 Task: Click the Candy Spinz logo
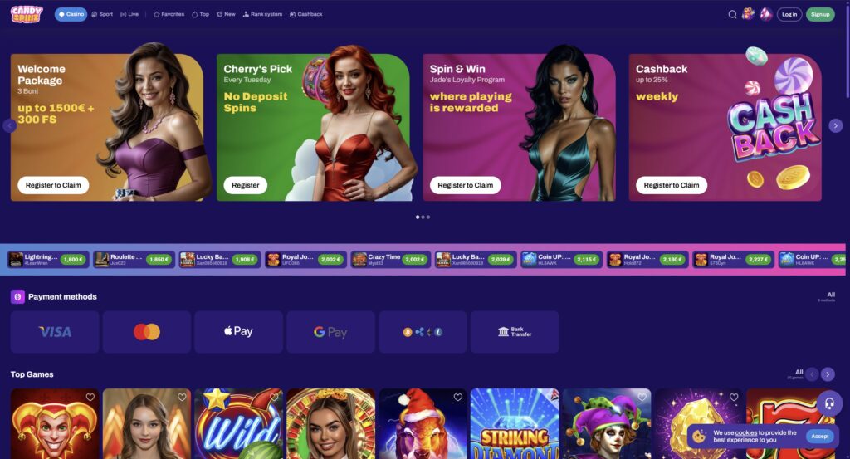click(26, 14)
